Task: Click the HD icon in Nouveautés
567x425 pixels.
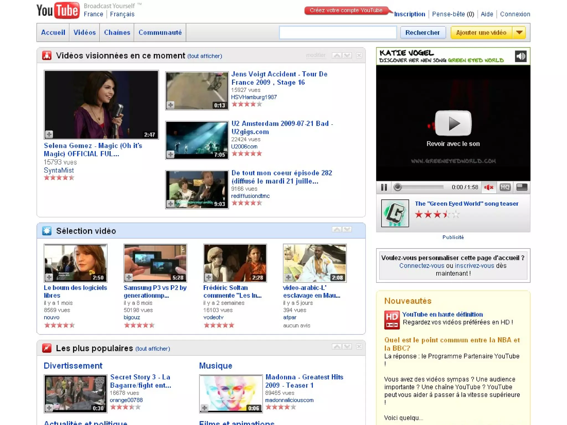Action: (392, 320)
